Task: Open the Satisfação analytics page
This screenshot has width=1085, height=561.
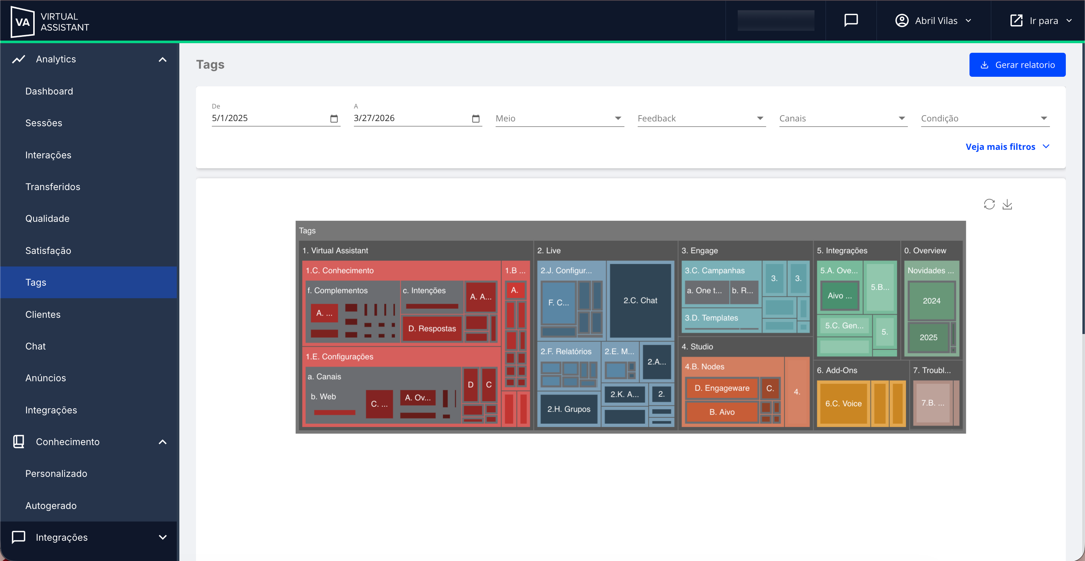Action: click(x=48, y=251)
